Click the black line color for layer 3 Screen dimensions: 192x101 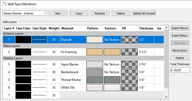coord(23,64)
